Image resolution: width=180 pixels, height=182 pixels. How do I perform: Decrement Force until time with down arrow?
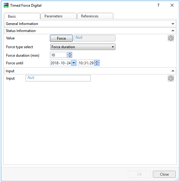point(97,64)
